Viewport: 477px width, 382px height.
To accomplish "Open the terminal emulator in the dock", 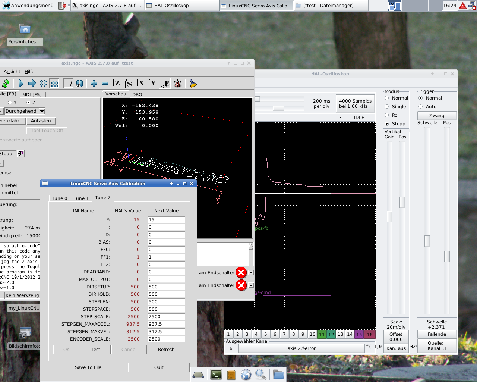I will point(216,374).
